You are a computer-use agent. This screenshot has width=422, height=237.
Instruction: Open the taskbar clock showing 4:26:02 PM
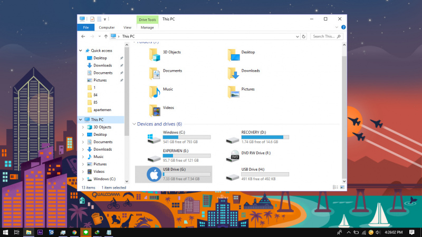394,232
